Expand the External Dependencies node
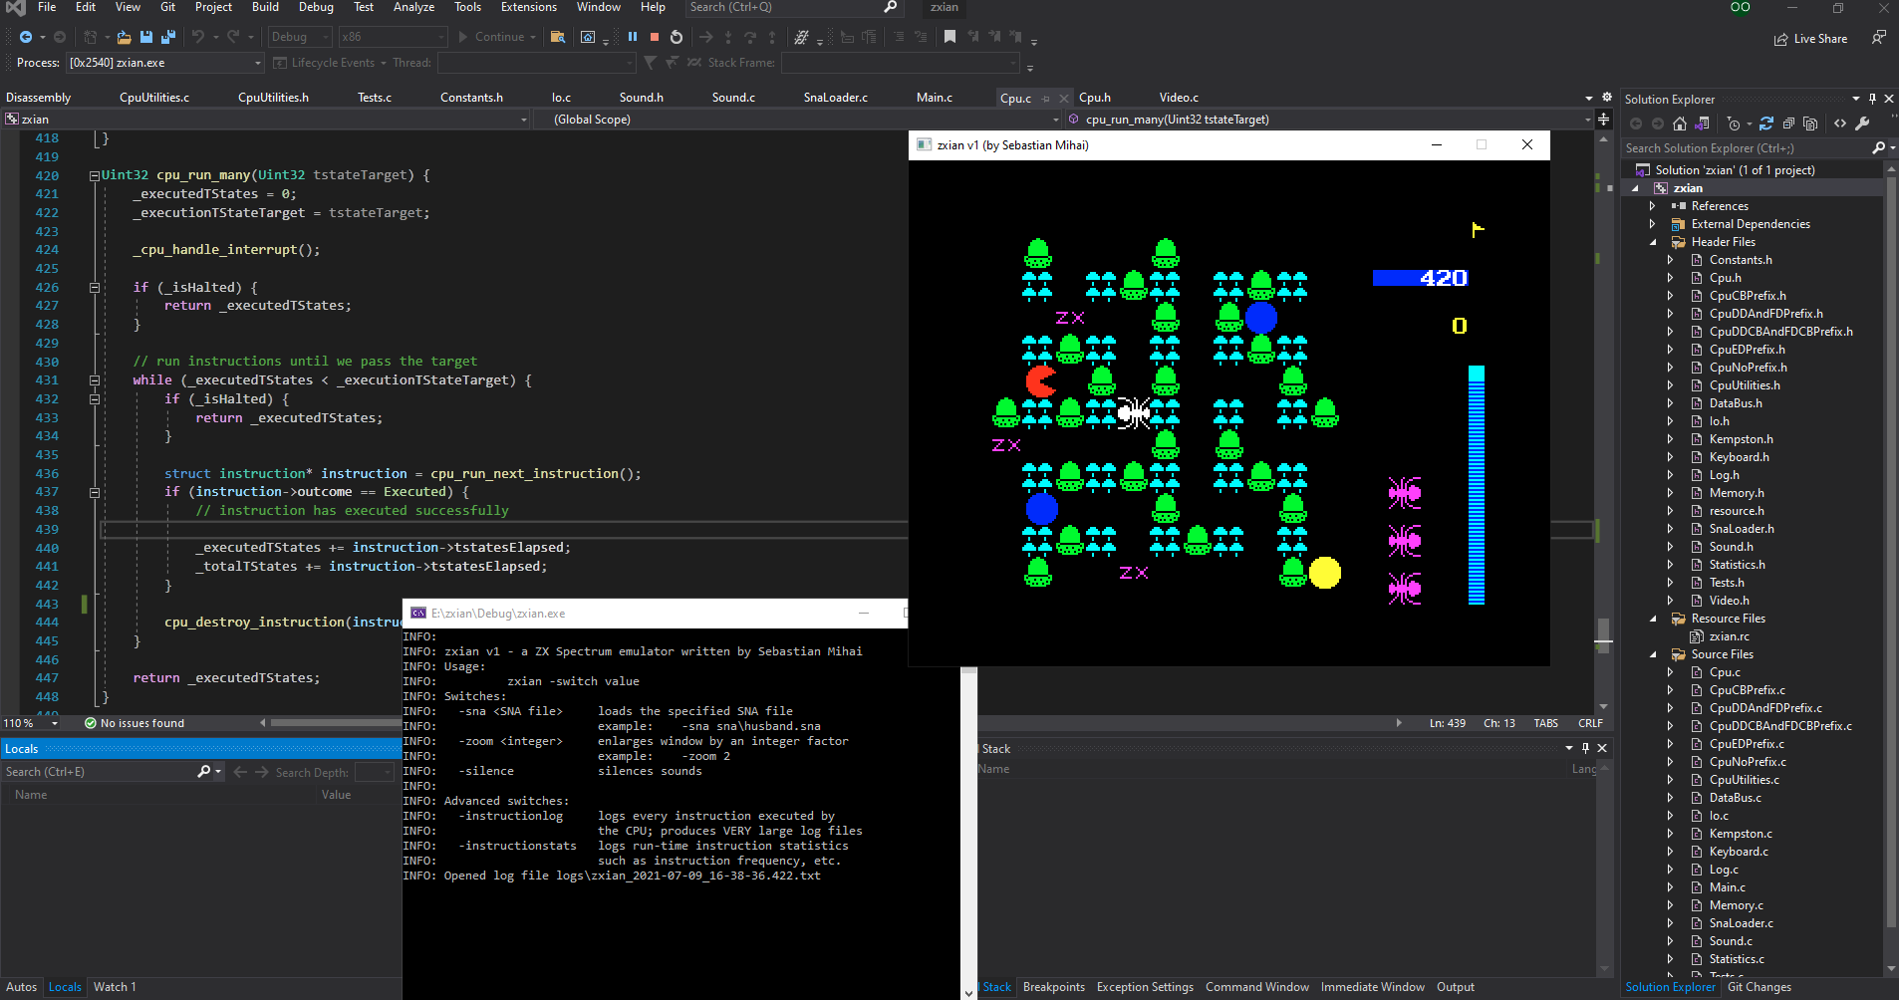 [x=1652, y=224]
